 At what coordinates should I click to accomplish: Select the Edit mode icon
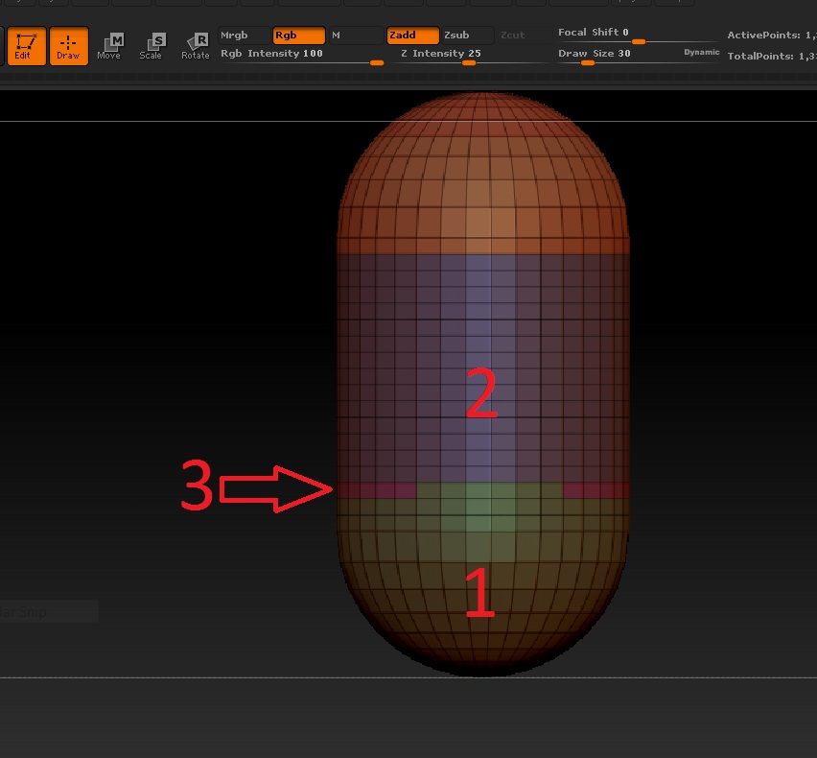(x=25, y=45)
